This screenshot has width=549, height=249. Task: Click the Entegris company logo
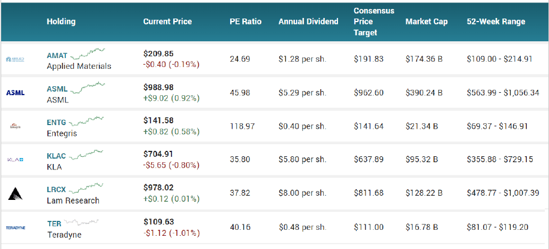coord(14,126)
